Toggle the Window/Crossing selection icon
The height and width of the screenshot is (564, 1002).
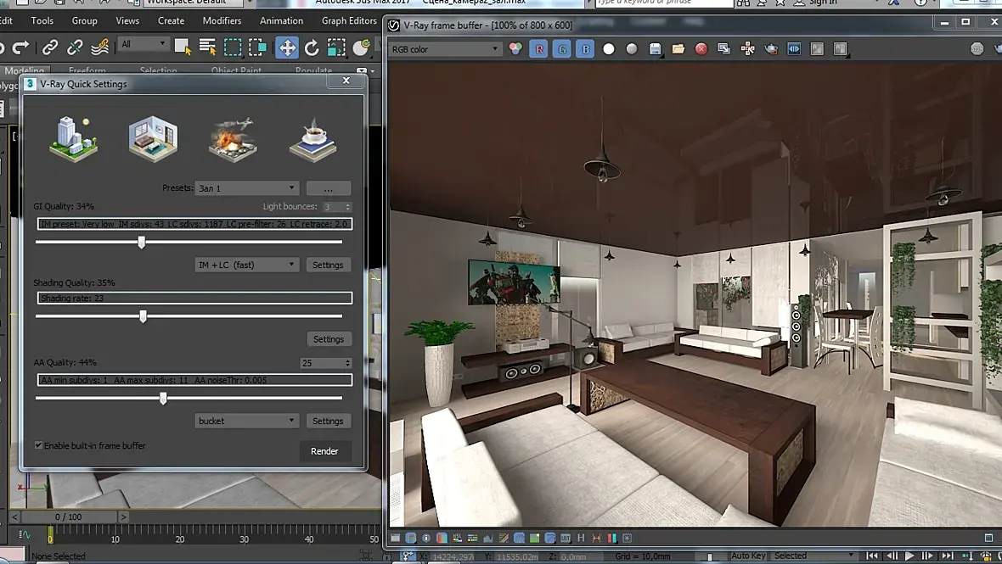coord(257,47)
